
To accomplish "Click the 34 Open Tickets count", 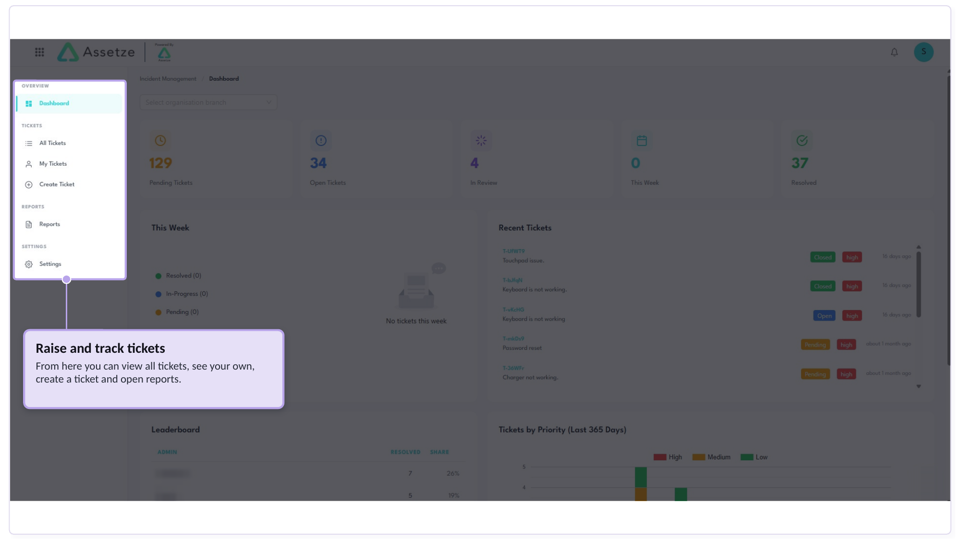I will pos(318,163).
